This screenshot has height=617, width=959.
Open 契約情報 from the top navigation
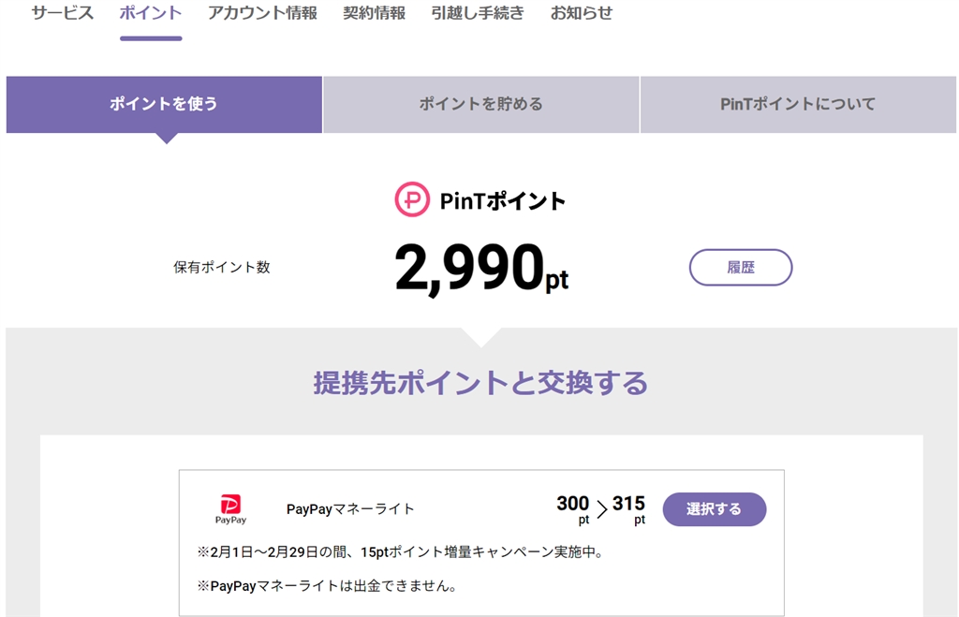(375, 13)
